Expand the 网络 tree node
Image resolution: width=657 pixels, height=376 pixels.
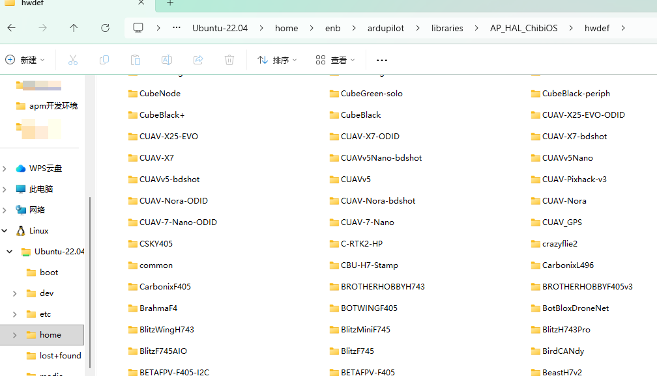5,210
